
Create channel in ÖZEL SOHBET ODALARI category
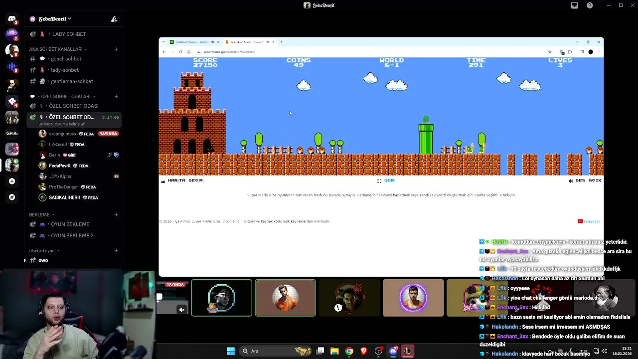[x=116, y=96]
